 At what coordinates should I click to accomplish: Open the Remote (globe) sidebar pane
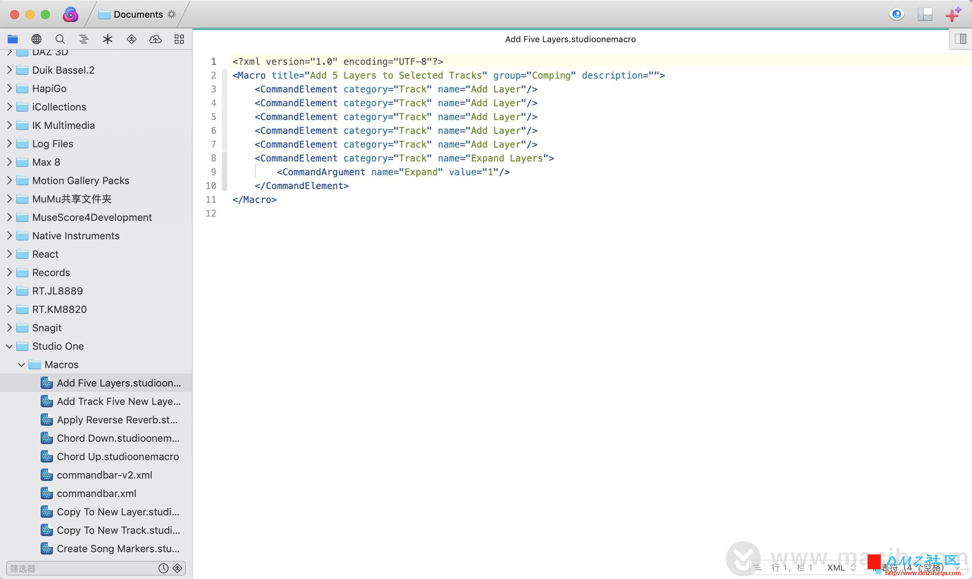pyautogui.click(x=36, y=39)
